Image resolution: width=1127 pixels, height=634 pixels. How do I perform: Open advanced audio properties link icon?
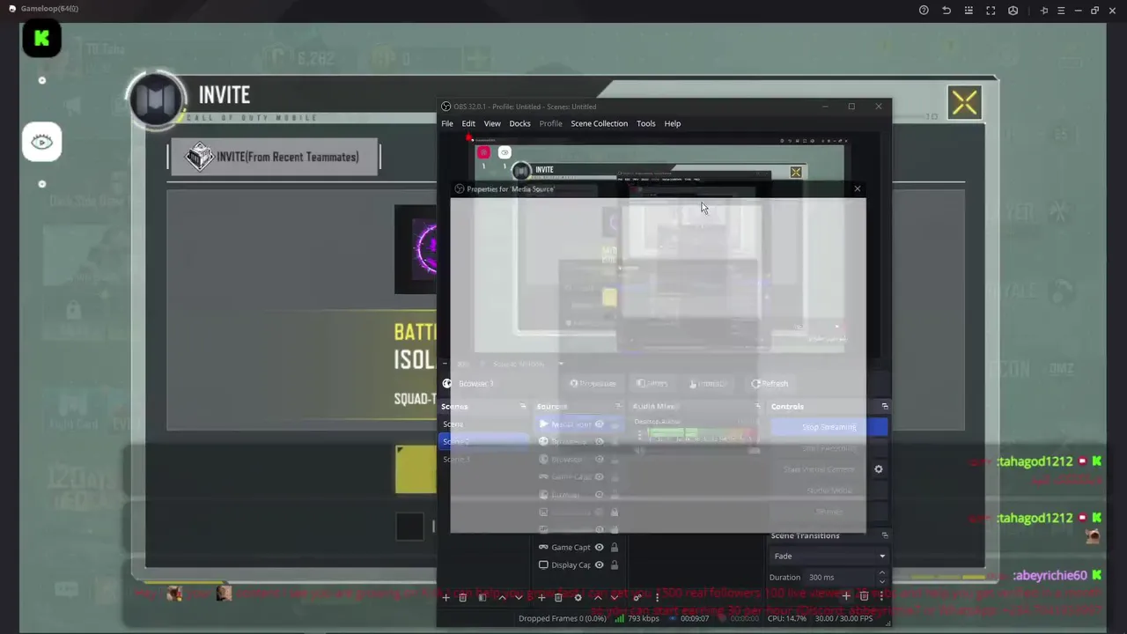tap(637, 597)
